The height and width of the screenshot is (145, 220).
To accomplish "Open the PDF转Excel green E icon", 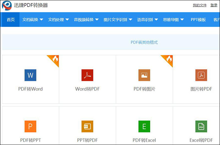I will click(144, 126).
